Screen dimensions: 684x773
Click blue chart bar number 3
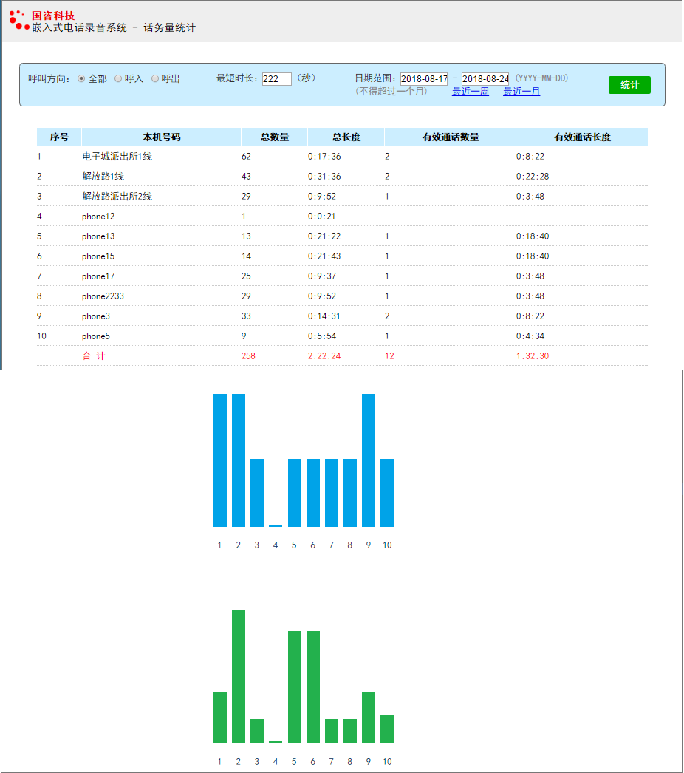[257, 492]
